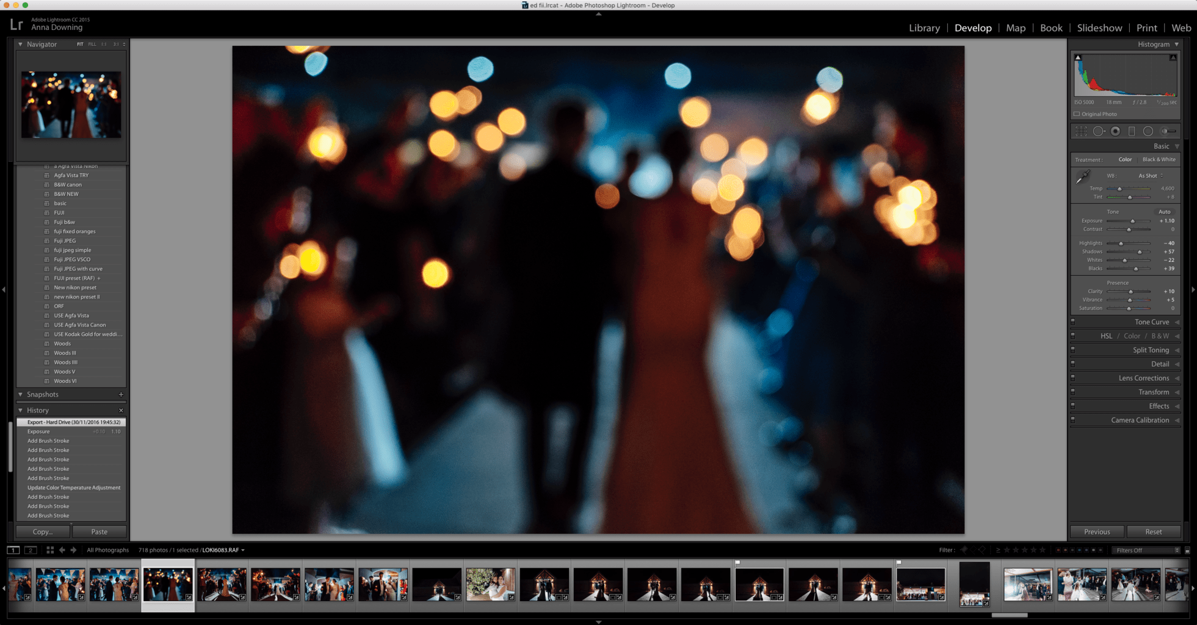Open the WB As Shot dropdown
This screenshot has width=1197, height=625.
1151,176
